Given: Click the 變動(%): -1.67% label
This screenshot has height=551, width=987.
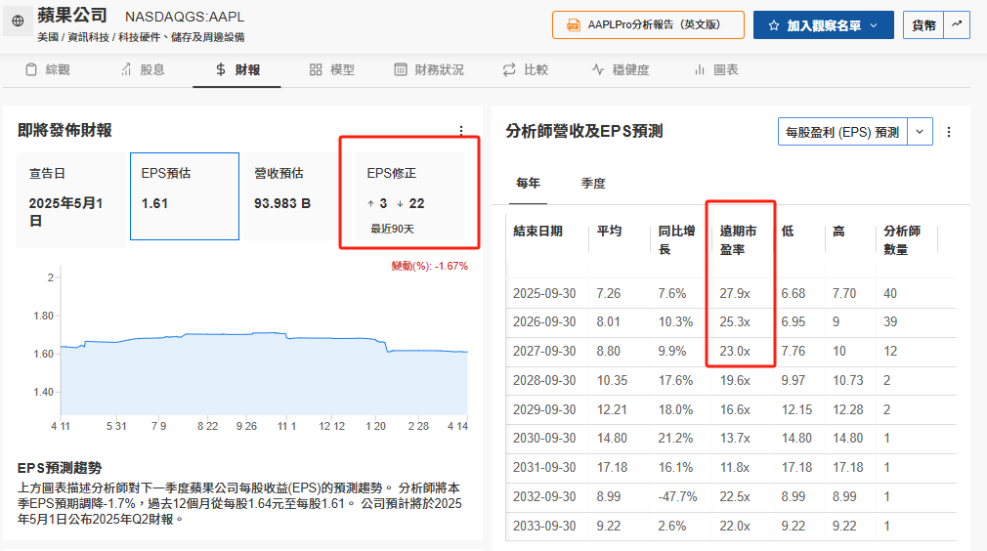Looking at the screenshot, I should (x=429, y=266).
